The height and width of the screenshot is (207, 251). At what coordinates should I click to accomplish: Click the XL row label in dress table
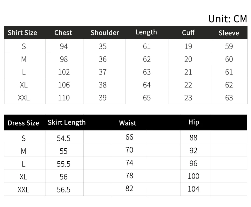(24, 177)
